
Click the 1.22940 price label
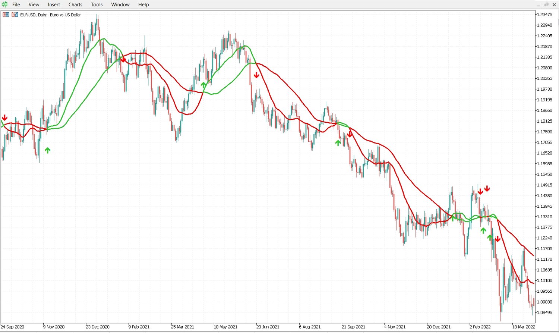tap(545, 25)
